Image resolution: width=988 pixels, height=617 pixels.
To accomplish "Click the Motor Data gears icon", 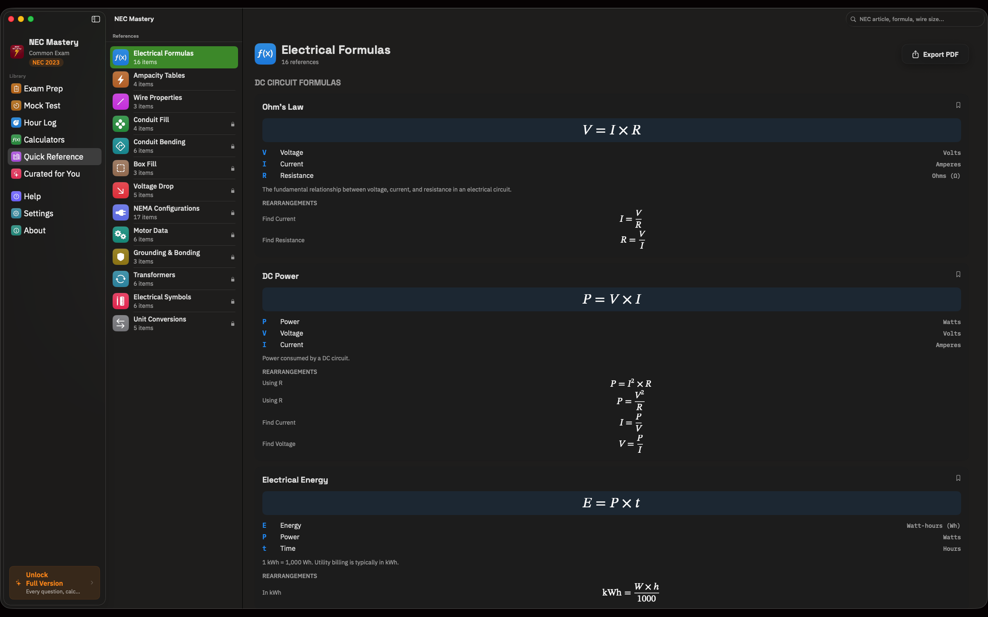I will (x=120, y=235).
